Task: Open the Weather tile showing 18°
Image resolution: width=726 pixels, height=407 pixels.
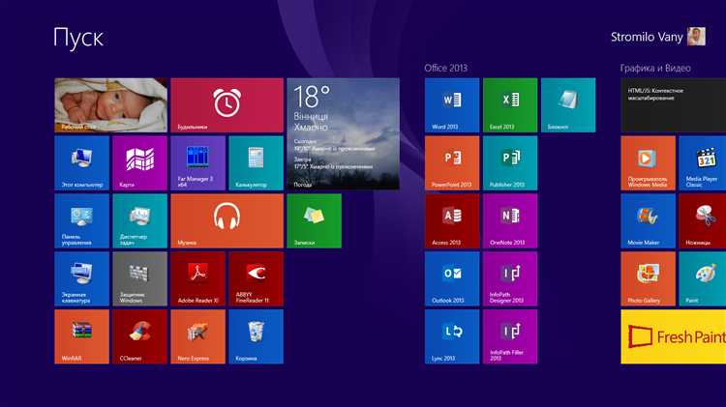Action: click(343, 133)
